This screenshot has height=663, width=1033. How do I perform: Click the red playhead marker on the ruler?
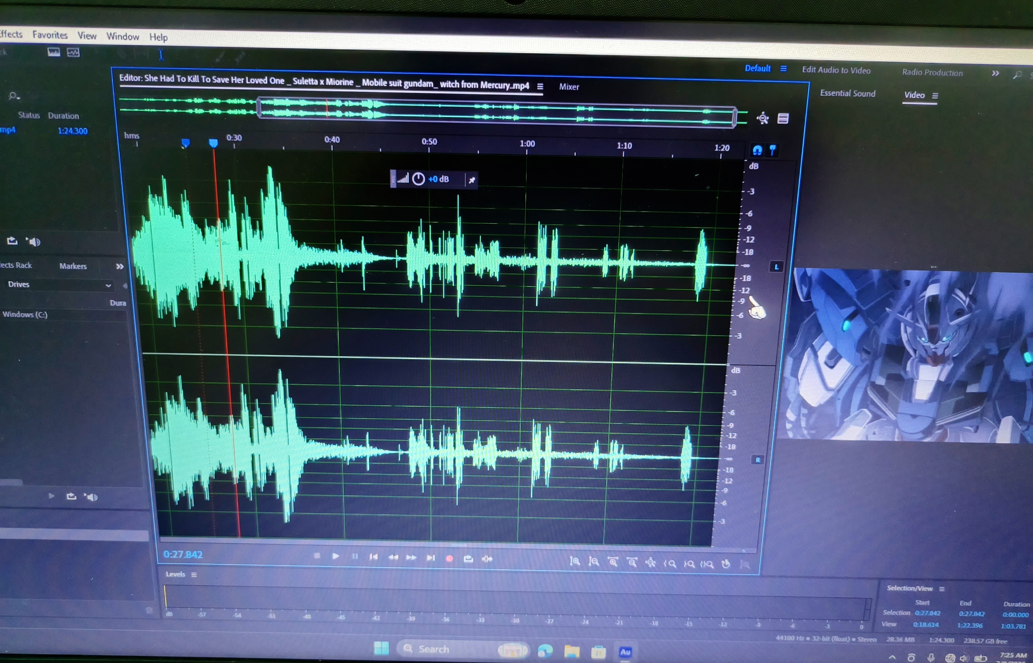213,143
